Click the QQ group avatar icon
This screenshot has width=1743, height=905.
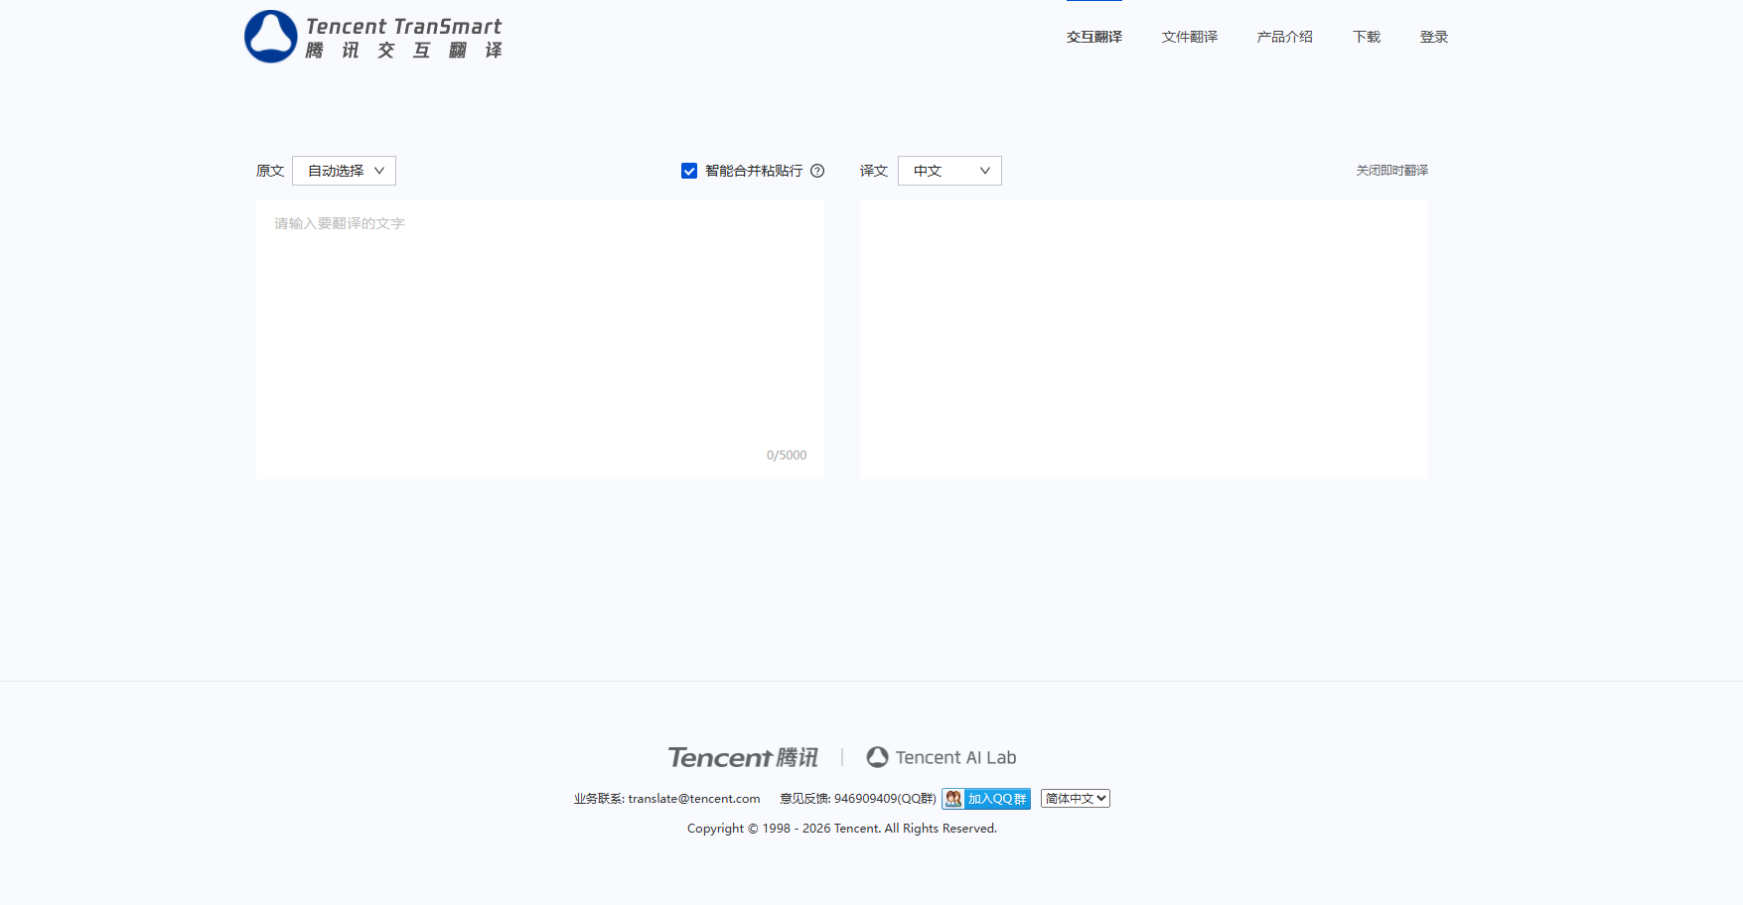tap(953, 799)
